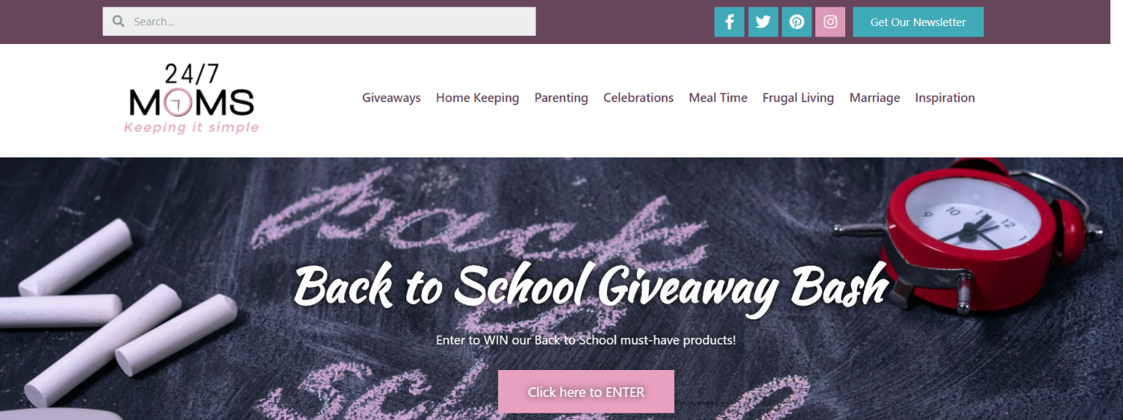Navigate to Frugal Living
The height and width of the screenshot is (420, 1123).
pyautogui.click(x=798, y=98)
